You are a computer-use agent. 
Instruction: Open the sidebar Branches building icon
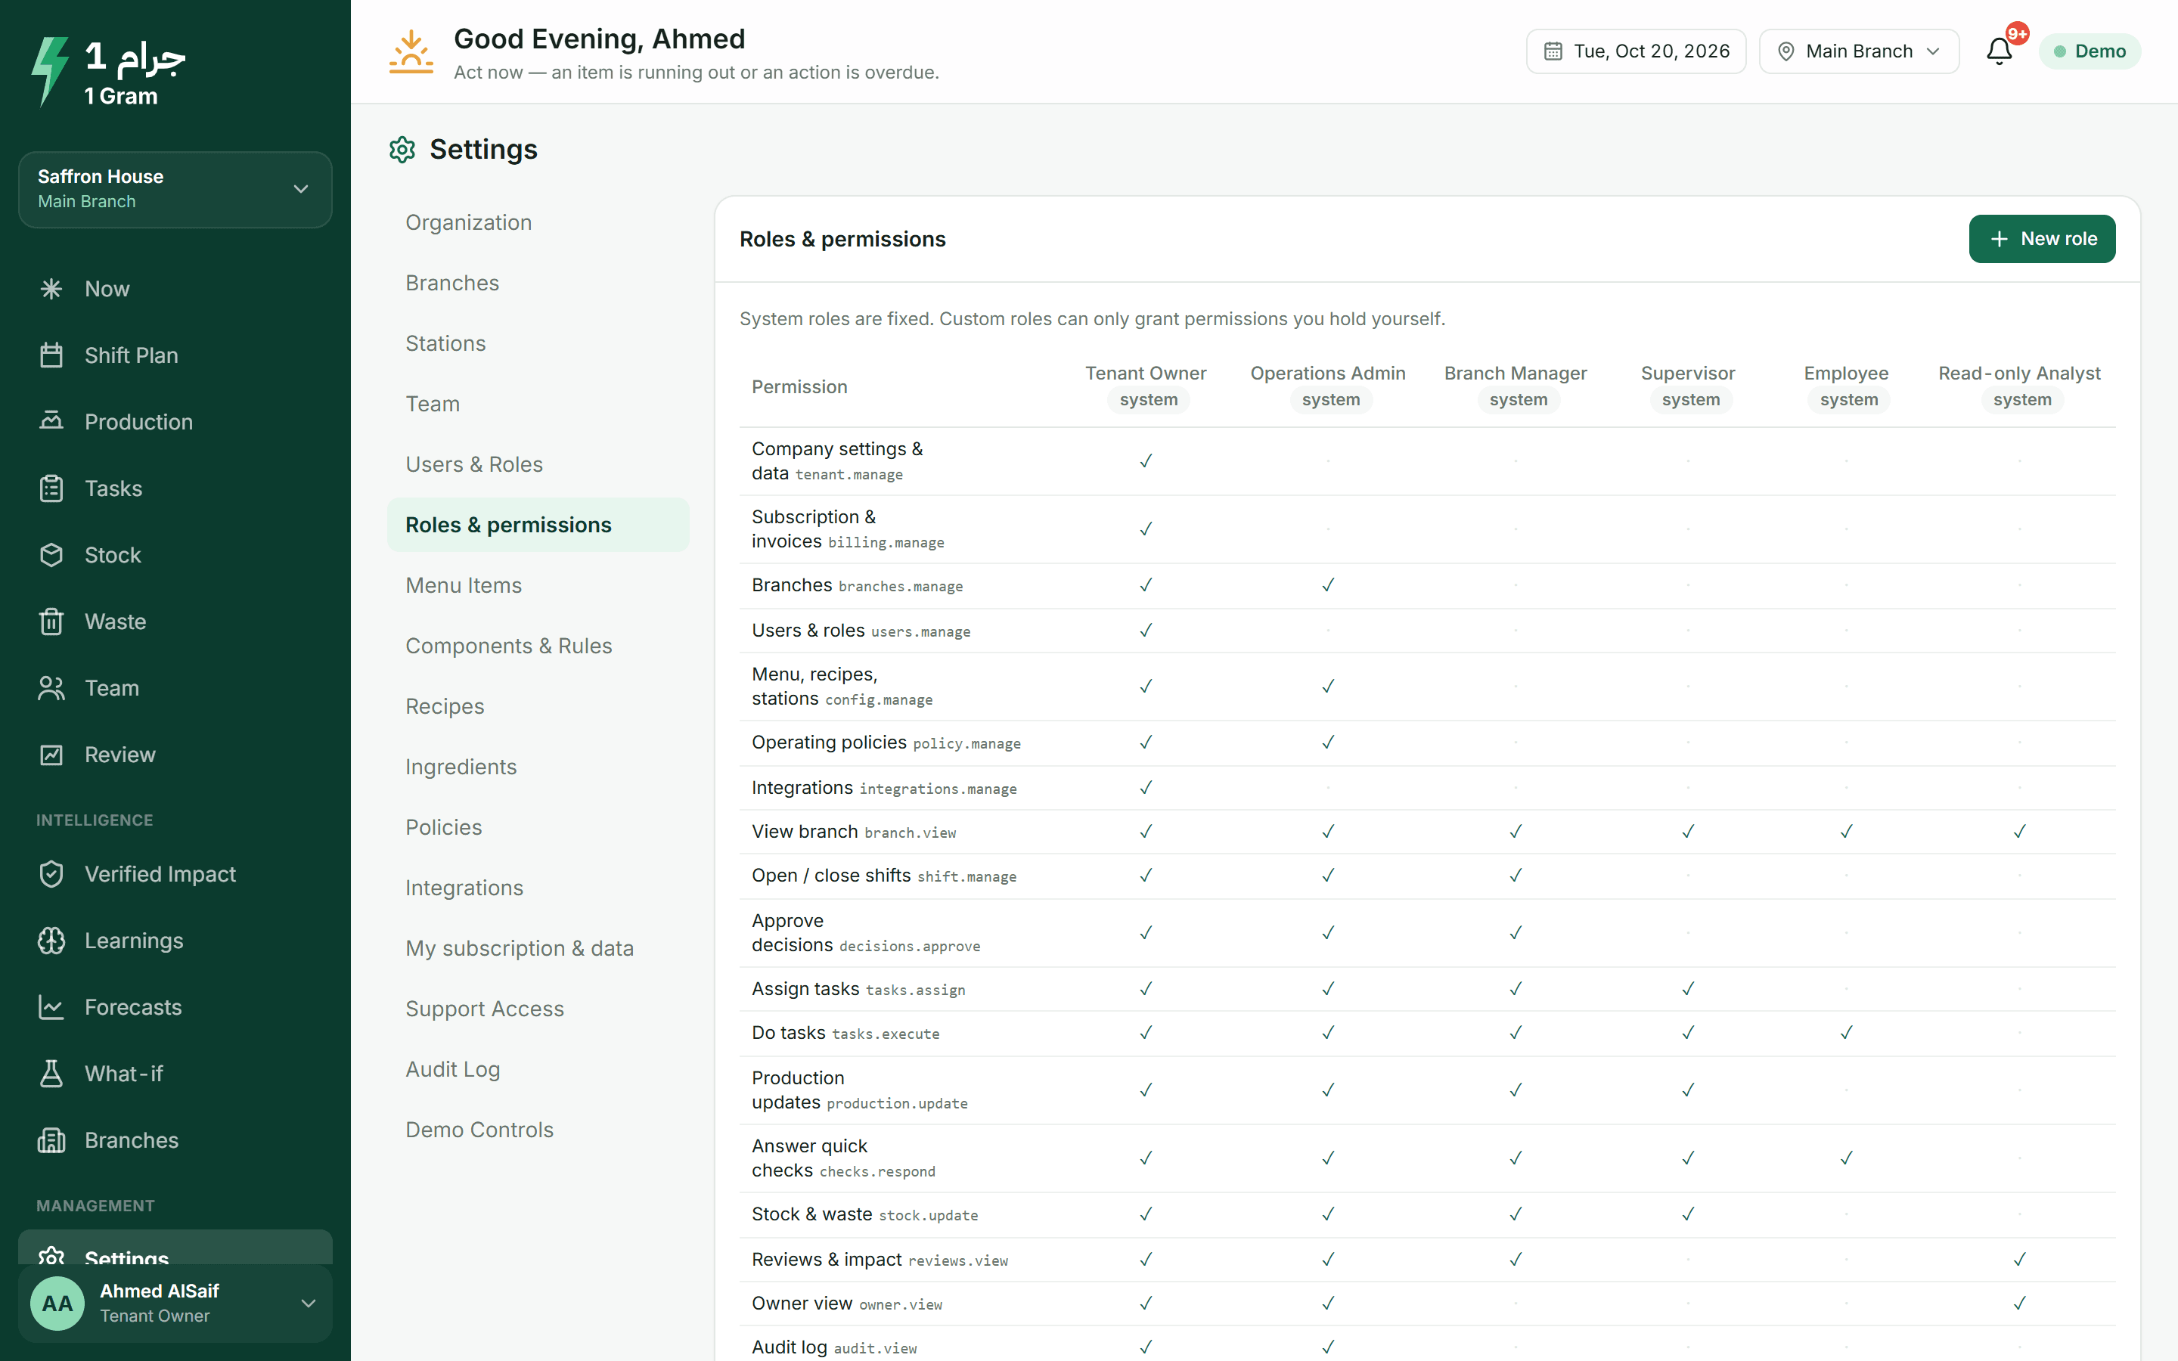51,1140
